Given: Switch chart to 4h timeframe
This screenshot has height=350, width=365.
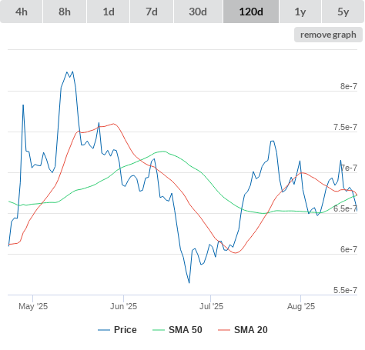Looking at the screenshot, I should [22, 12].
